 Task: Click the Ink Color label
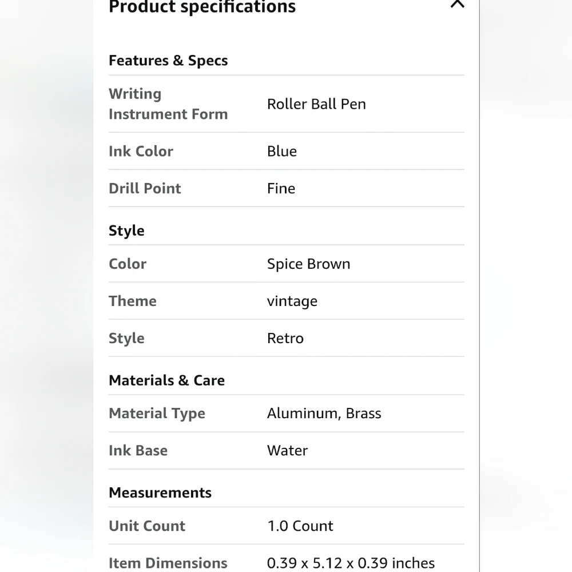click(141, 151)
